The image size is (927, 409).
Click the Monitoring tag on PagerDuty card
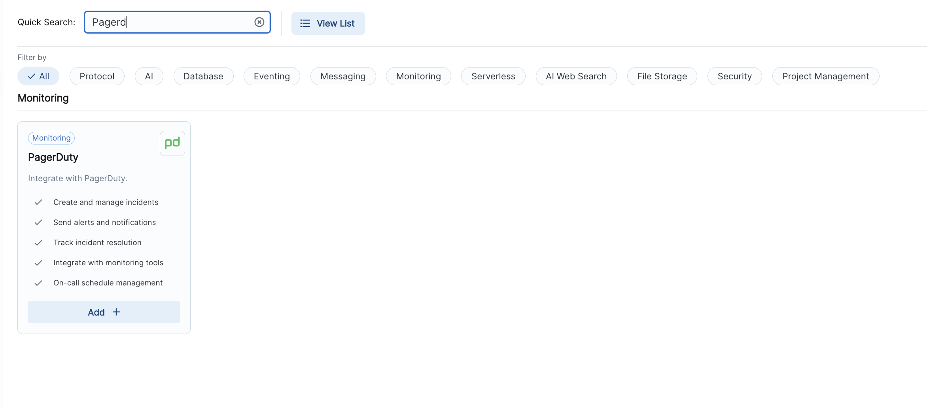pos(51,138)
